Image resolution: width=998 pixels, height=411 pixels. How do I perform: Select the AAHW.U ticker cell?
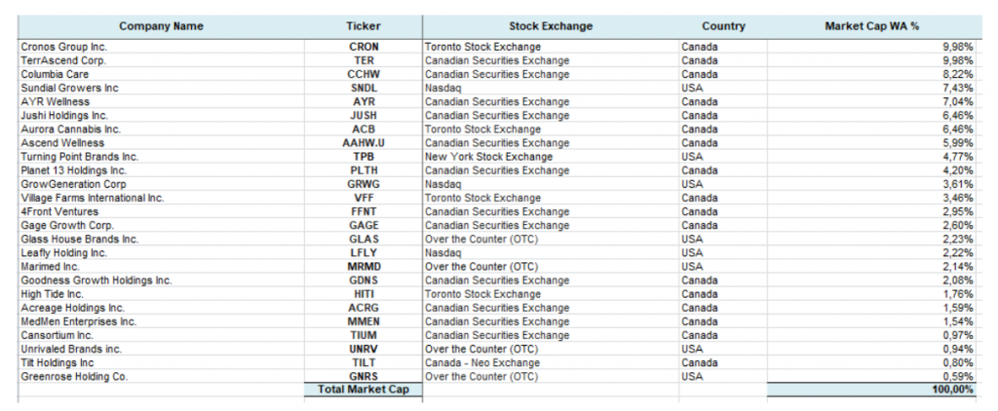coord(364,143)
